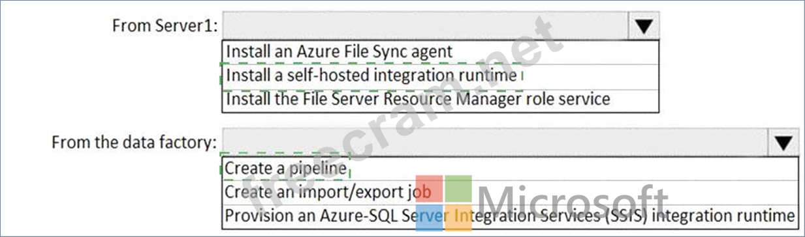Click the empty From Server1 combo box field
Viewport: 805px width, 237px height.
pos(425,26)
